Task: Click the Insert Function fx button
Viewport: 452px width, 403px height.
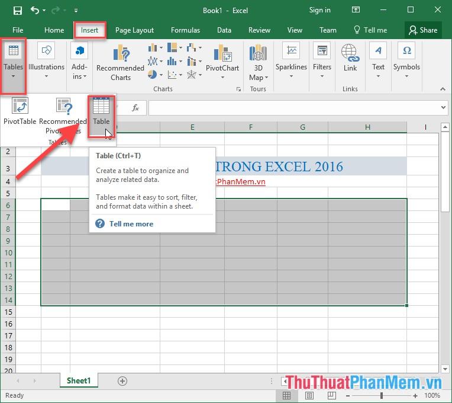Action: 135,108
